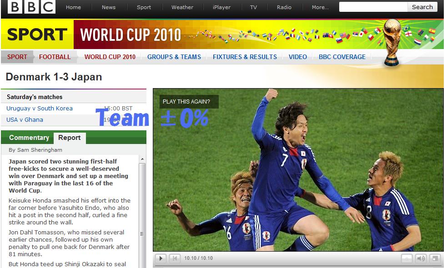447x268 pixels.
Task: Click the SPORT yellow banner logo
Action: point(37,34)
